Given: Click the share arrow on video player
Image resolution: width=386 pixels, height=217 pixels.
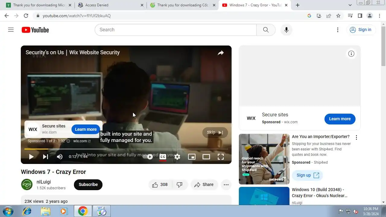Looking at the screenshot, I should point(221,53).
